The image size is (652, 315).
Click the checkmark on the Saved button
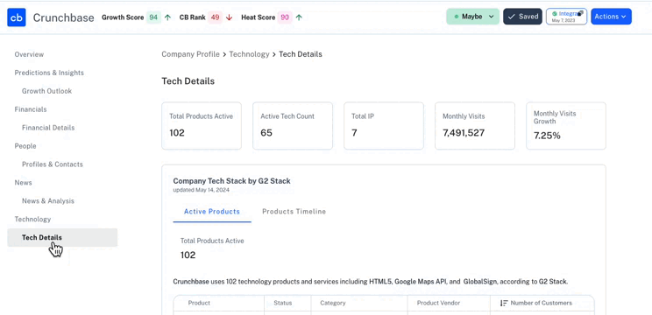pyautogui.click(x=512, y=17)
